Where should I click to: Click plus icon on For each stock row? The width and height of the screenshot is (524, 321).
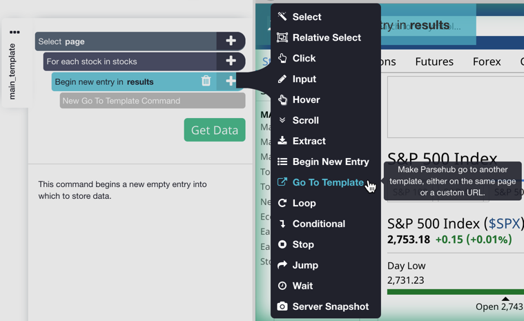tap(231, 61)
